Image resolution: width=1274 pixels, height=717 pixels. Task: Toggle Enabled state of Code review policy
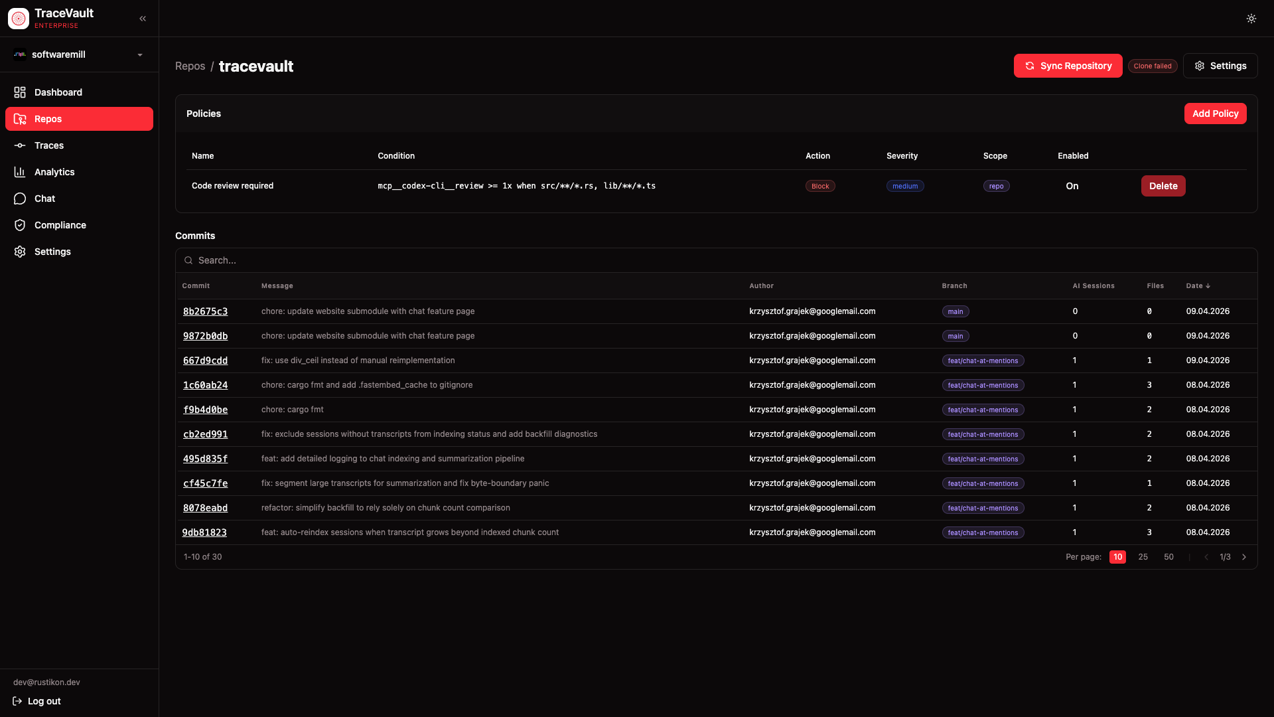[1072, 186]
